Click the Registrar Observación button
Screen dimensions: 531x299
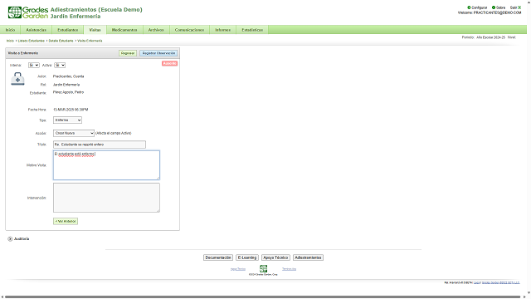(158, 53)
